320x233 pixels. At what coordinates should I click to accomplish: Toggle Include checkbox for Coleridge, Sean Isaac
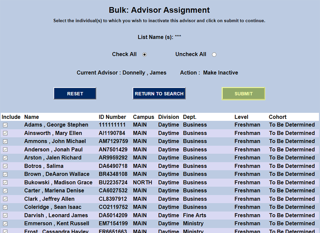pyautogui.click(x=5, y=207)
